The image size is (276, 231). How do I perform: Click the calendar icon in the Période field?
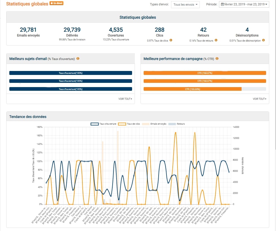point(222,4)
